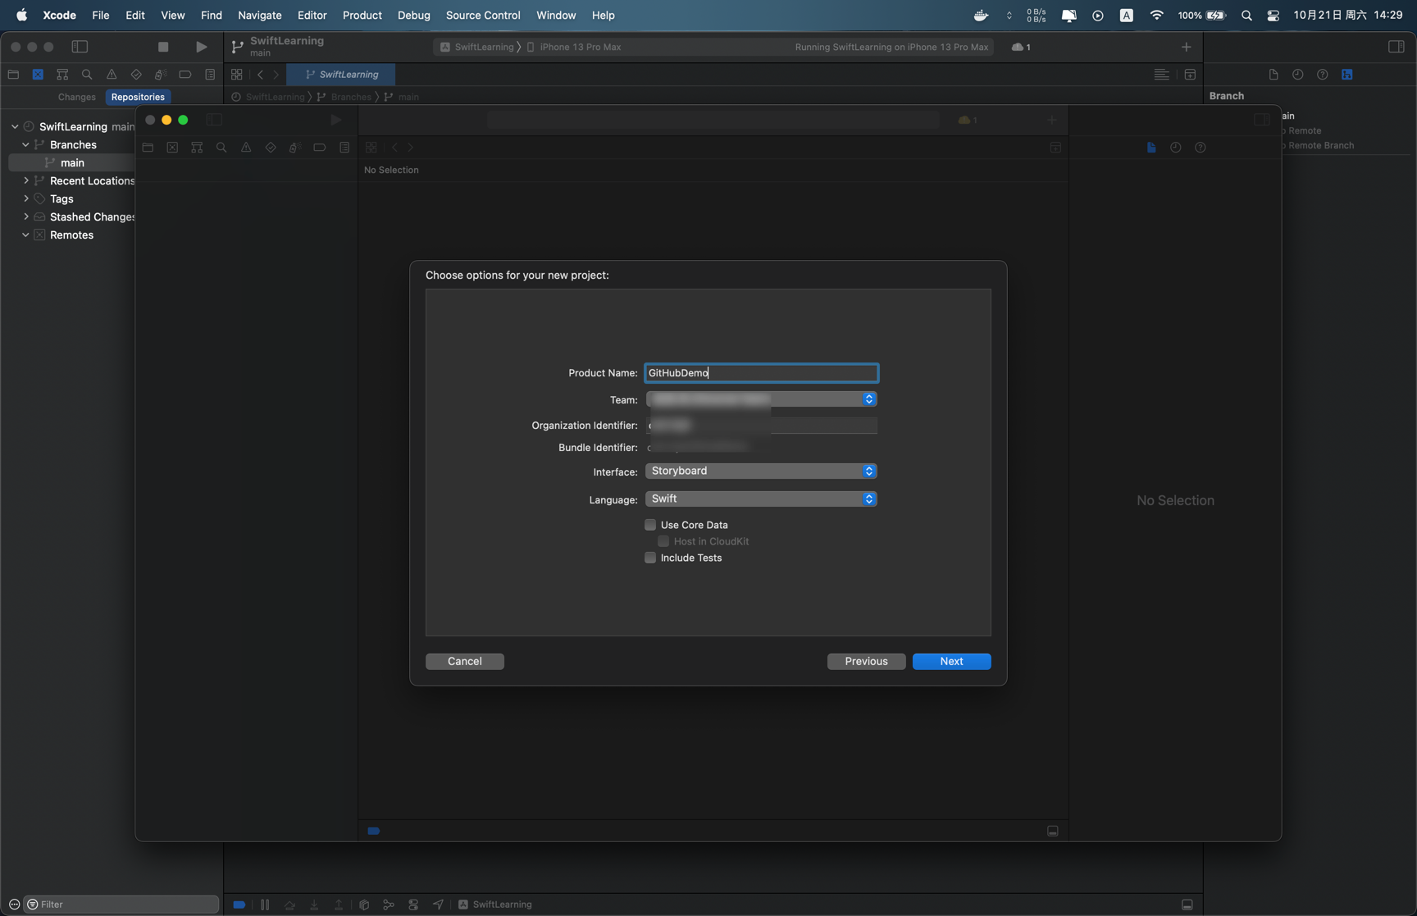
Task: Toggle the left navigator sidebar icon
Action: click(x=80, y=47)
